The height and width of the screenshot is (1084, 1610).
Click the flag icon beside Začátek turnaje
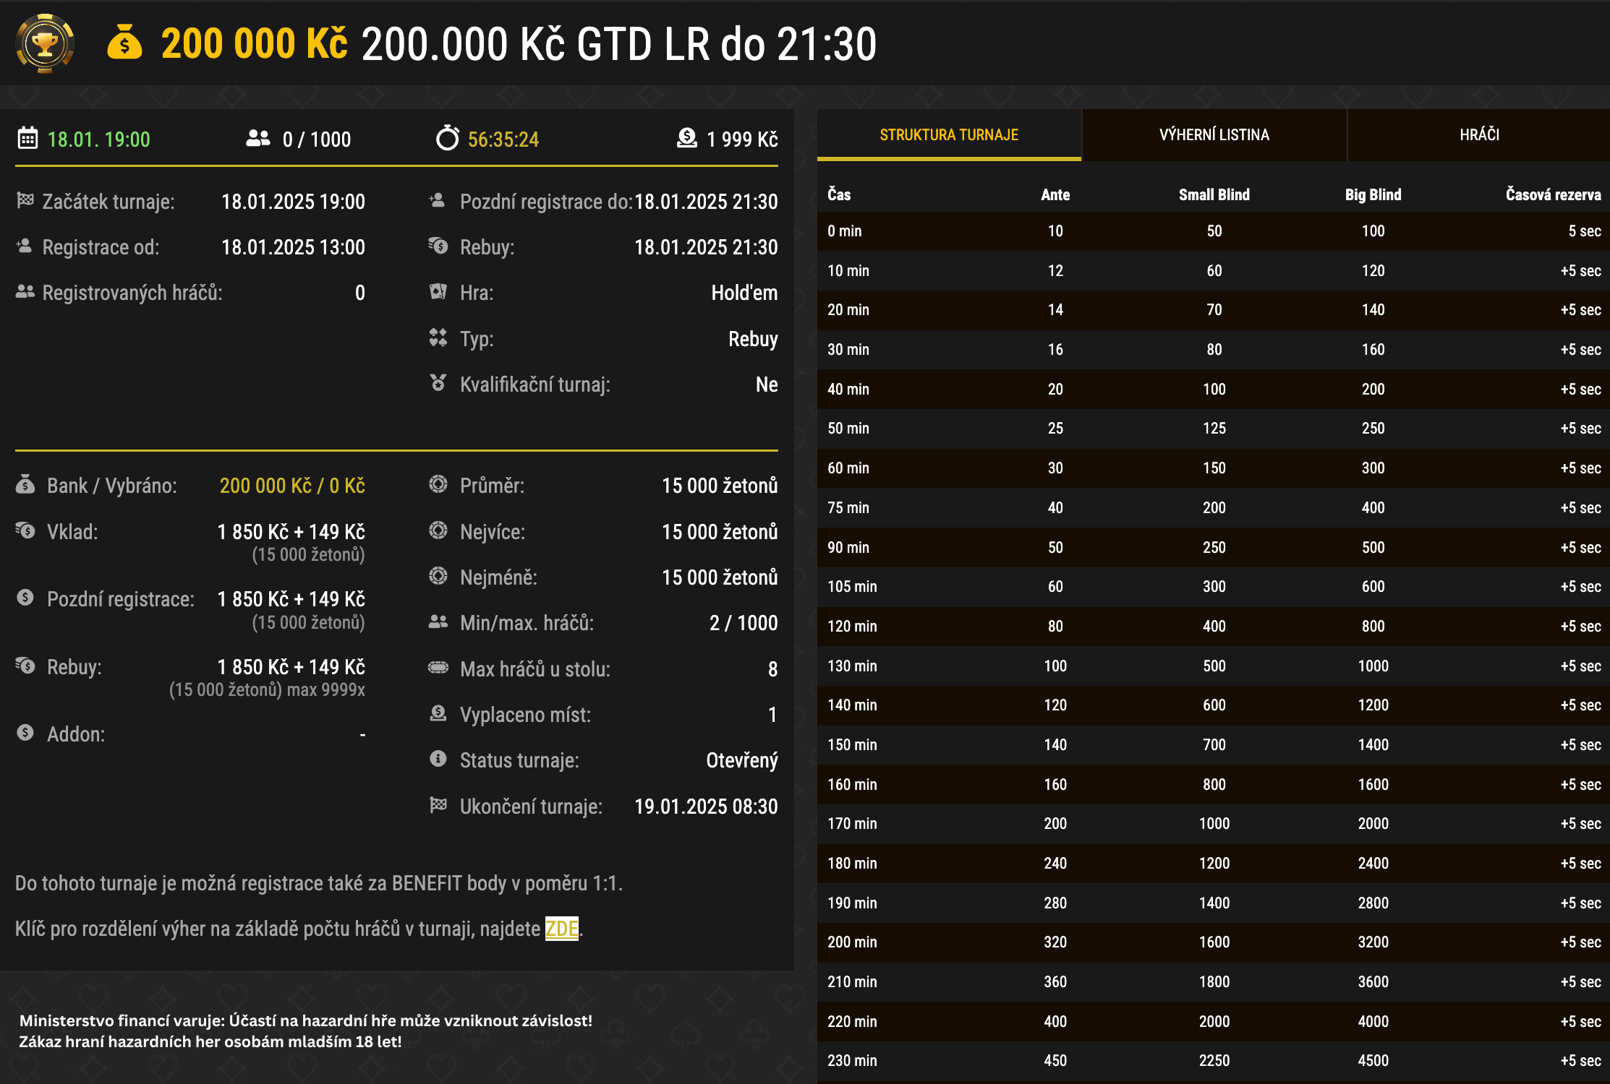click(24, 201)
